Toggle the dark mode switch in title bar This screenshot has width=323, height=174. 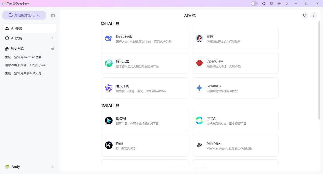point(254,4)
